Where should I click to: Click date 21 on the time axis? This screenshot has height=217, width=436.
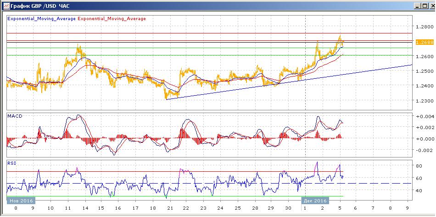168,208
